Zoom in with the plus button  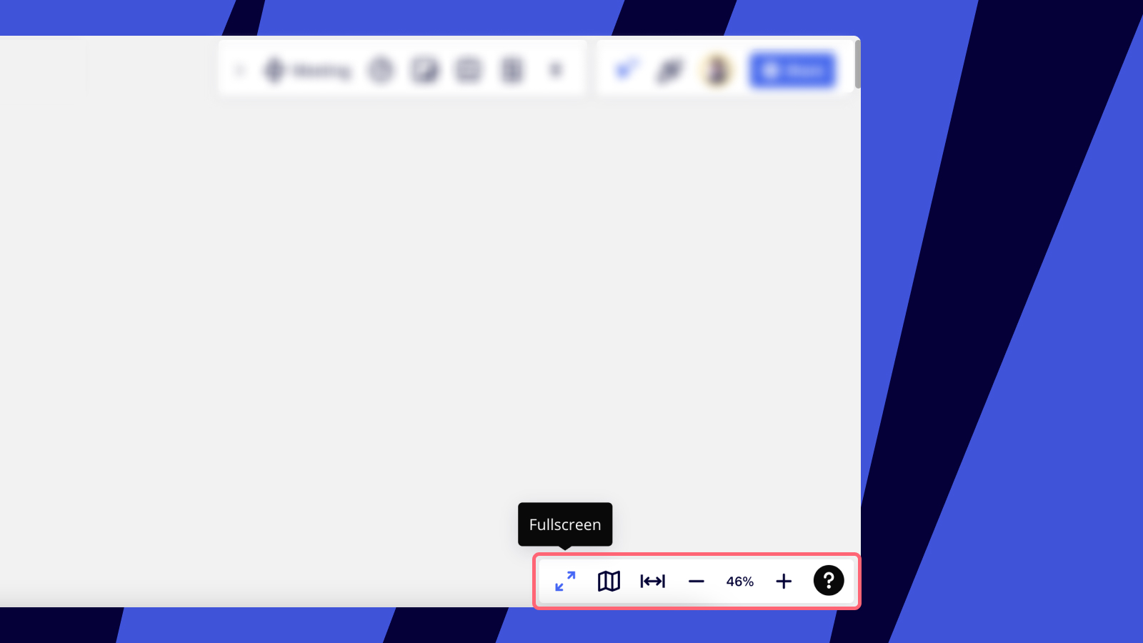pyautogui.click(x=784, y=582)
